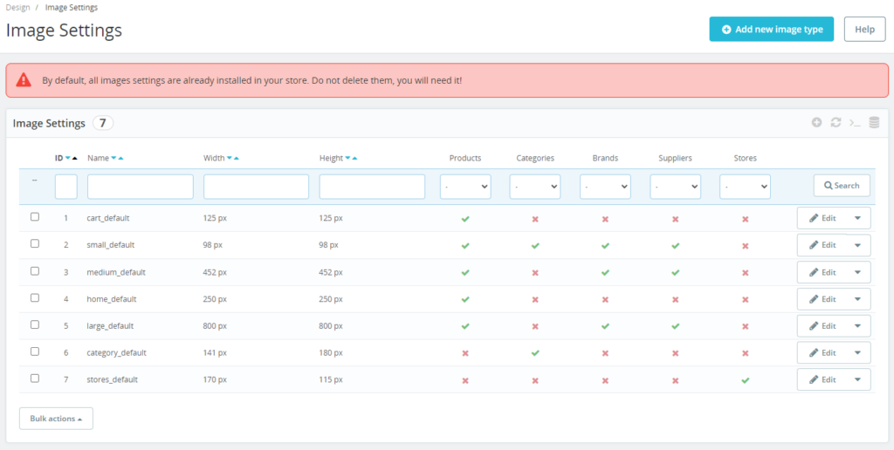Sort Width column descending arrow
The height and width of the screenshot is (450, 894).
click(x=230, y=159)
